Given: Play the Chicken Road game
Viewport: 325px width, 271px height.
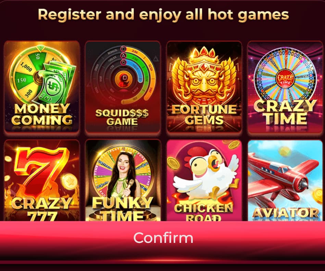Looking at the screenshot, I should 204,180.
